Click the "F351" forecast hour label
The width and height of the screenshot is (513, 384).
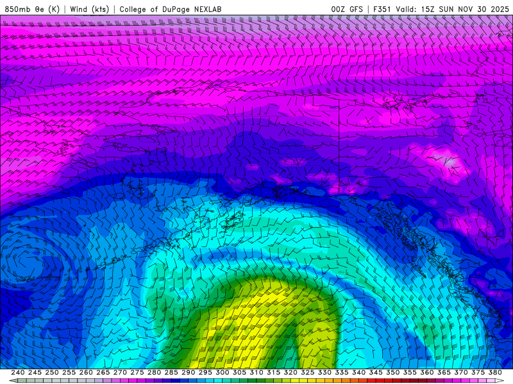pos(382,9)
